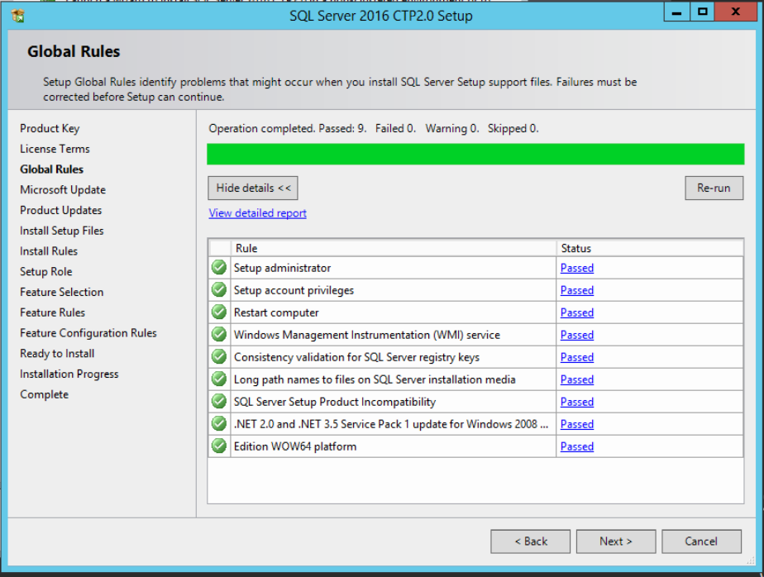Click Long path names to files rule text
Screen dimensions: 764x577
pyautogui.click(x=375, y=379)
